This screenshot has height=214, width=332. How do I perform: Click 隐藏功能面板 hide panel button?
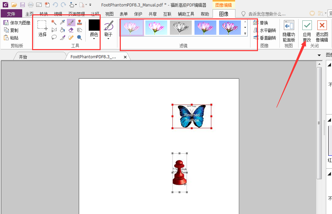click(289, 31)
